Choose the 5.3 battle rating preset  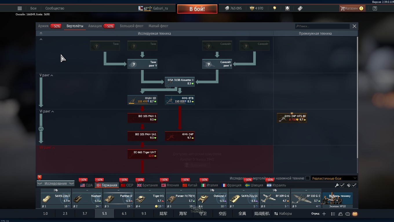point(104,214)
